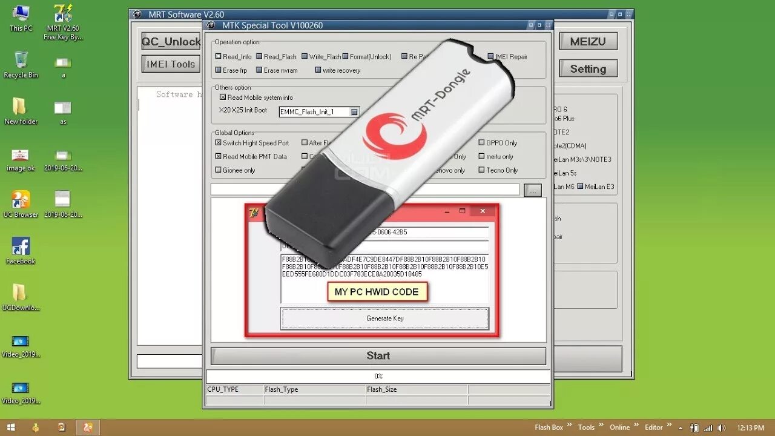Minimize the red keygen window
775x436 pixels.
coord(447,211)
